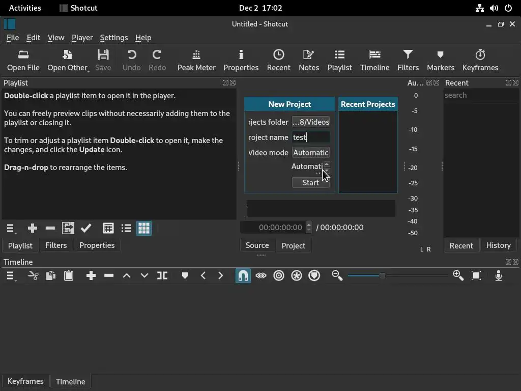Screen dimensions: 521x391
Task: Click the Undo toolbar icon
Action: (x=132, y=60)
